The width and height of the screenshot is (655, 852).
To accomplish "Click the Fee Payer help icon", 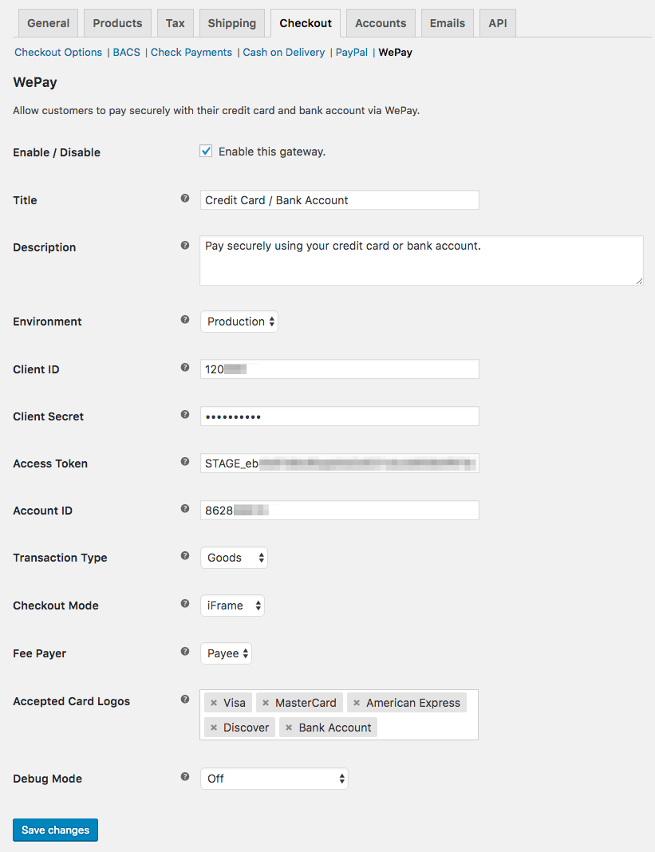I will pos(184,651).
